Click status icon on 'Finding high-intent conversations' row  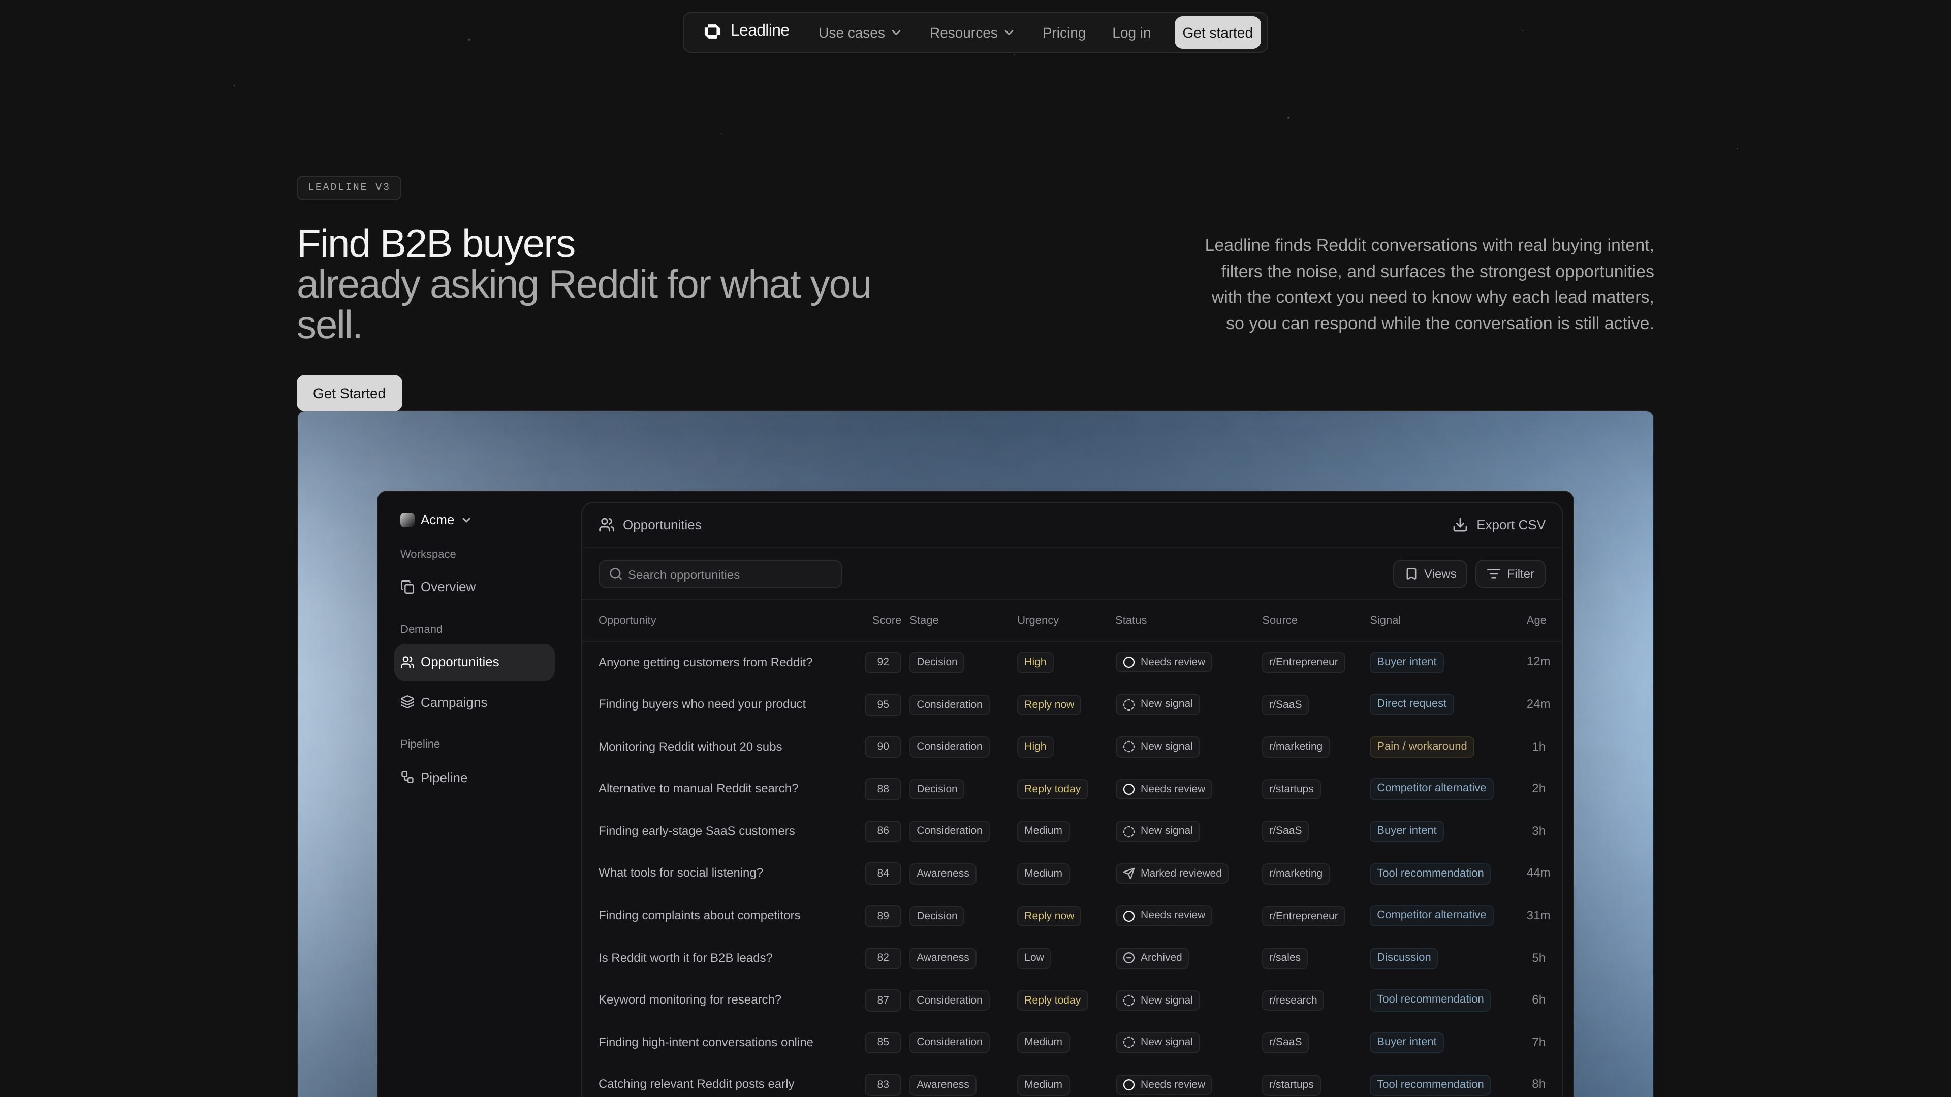point(1128,1043)
